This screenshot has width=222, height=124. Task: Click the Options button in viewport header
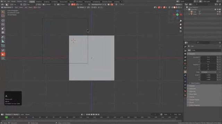[179, 4]
